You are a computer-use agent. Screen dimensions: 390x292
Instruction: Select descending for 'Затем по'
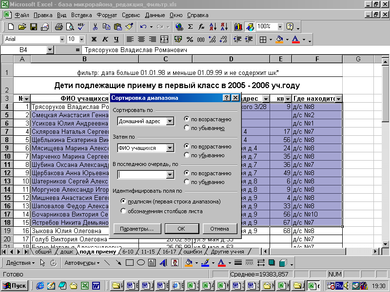[x=187, y=155]
